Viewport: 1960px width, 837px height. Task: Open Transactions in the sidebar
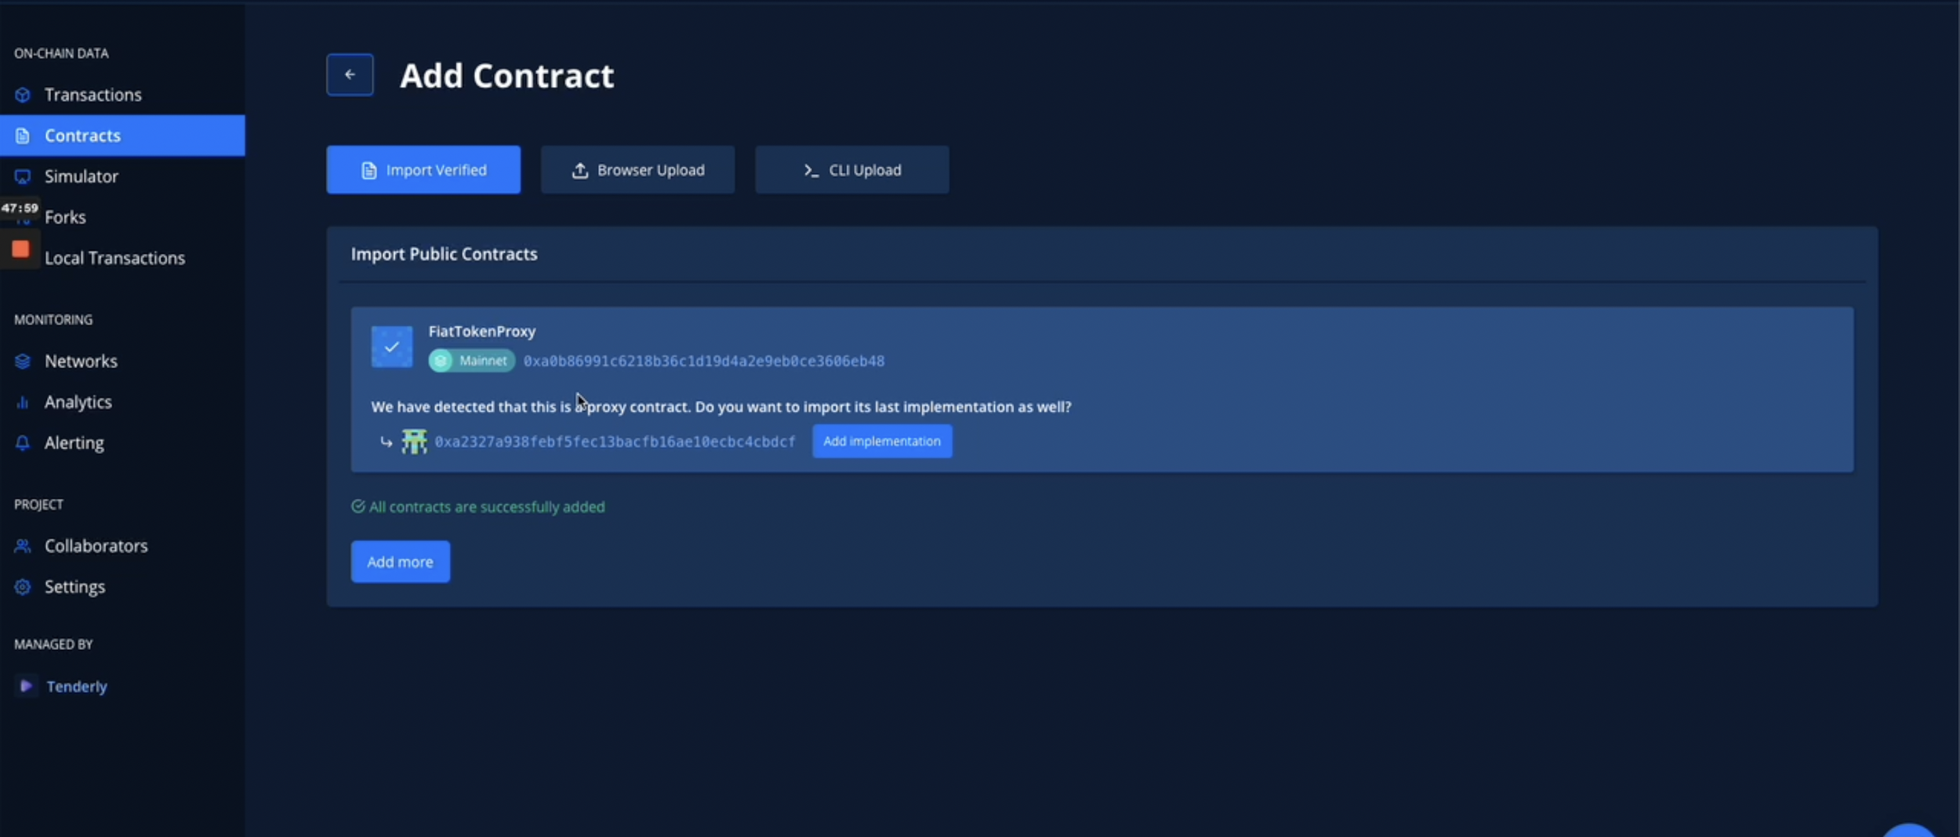point(122,95)
